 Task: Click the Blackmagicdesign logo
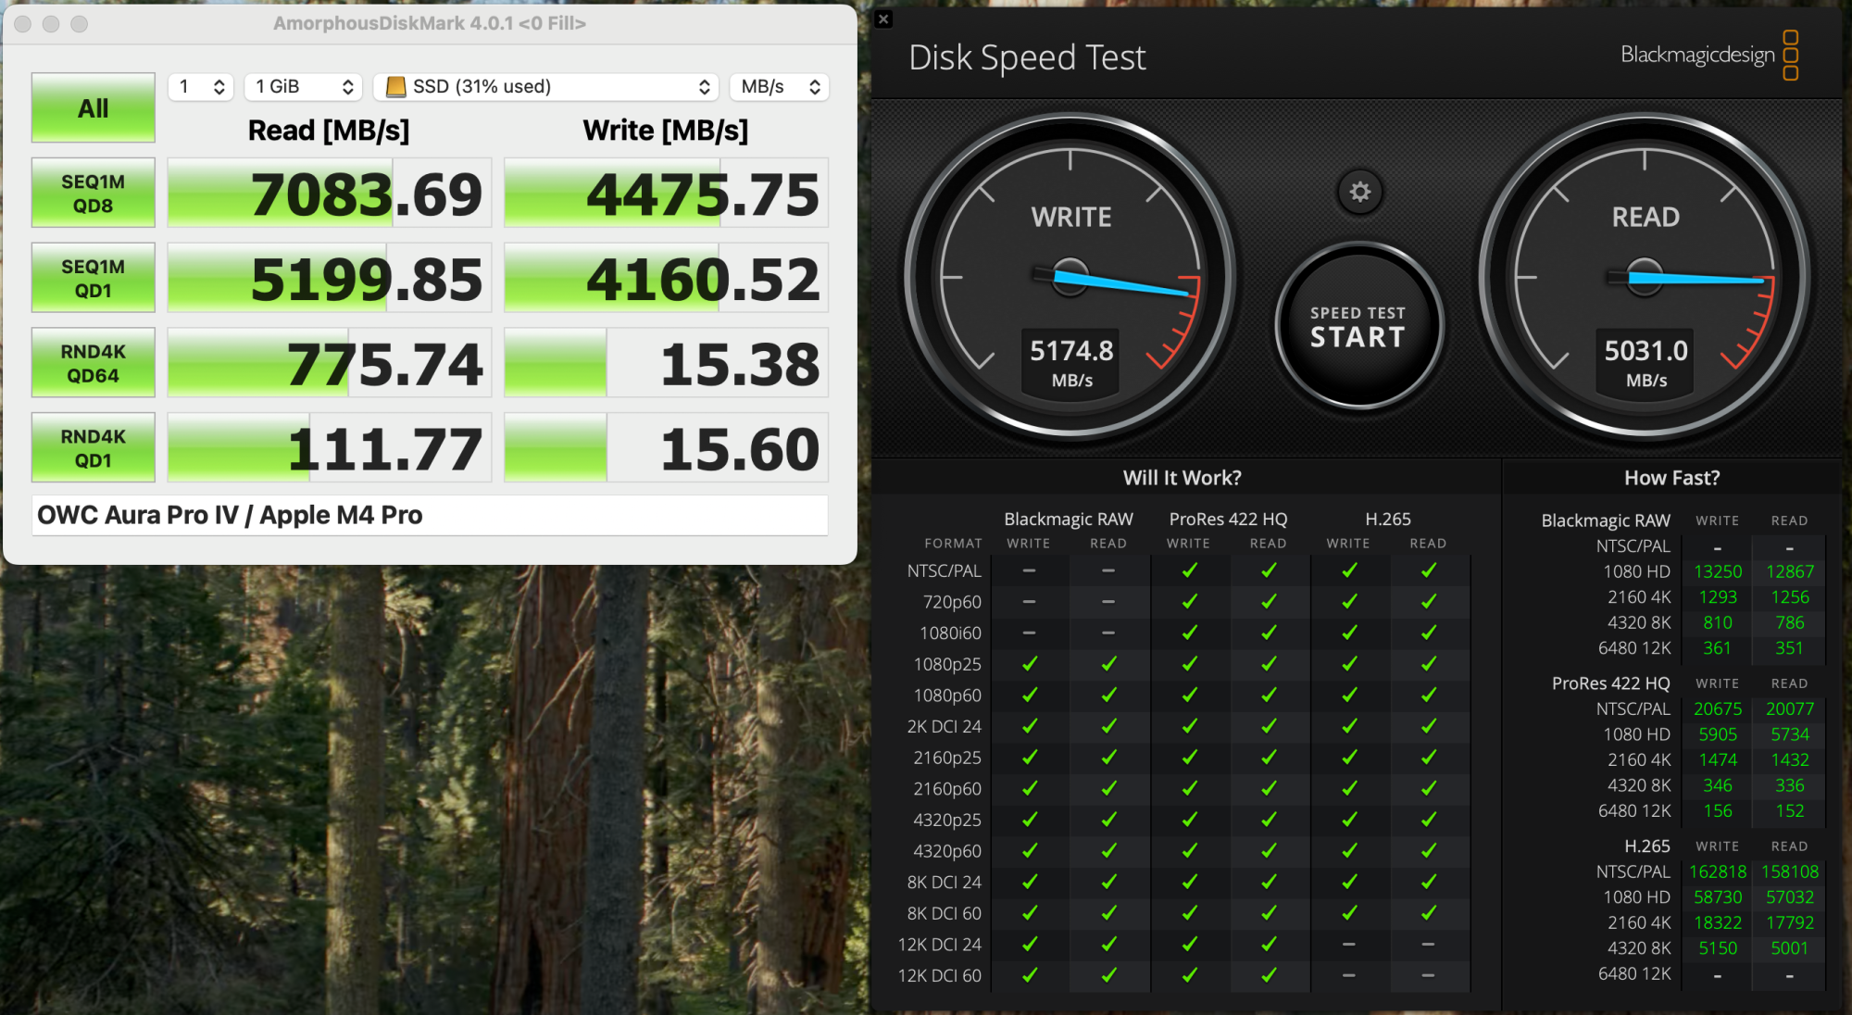coord(1708,56)
